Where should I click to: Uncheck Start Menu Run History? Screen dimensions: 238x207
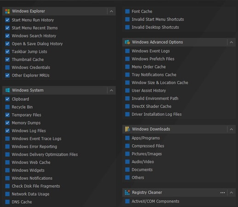pyautogui.click(x=7, y=20)
